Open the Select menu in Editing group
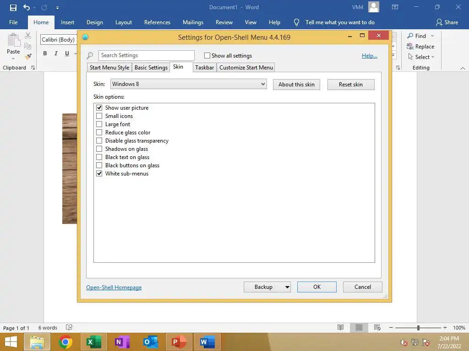 coord(421,57)
